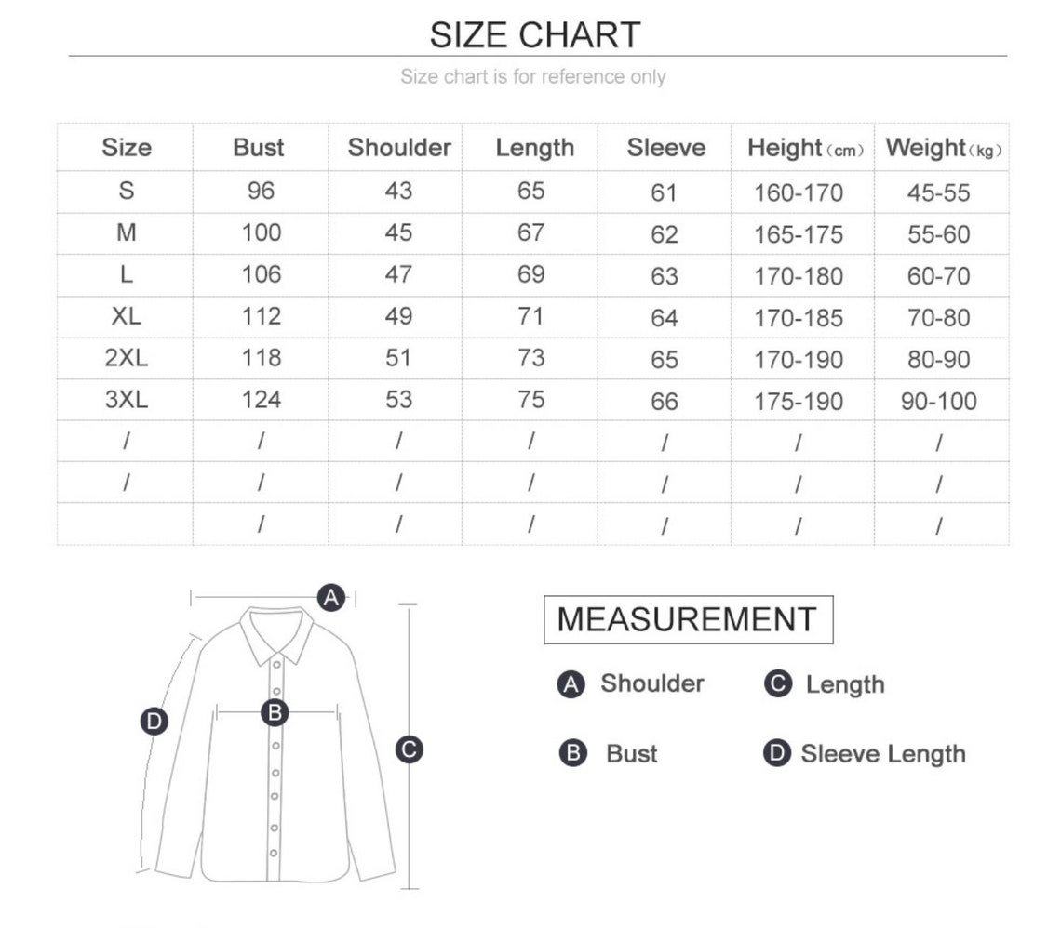This screenshot has width=1061, height=928.
Task: Click bust value 106 for size L
Action: click(x=262, y=274)
